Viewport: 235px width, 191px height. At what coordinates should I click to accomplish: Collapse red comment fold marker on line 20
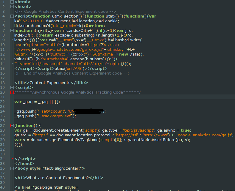(12, 92)
